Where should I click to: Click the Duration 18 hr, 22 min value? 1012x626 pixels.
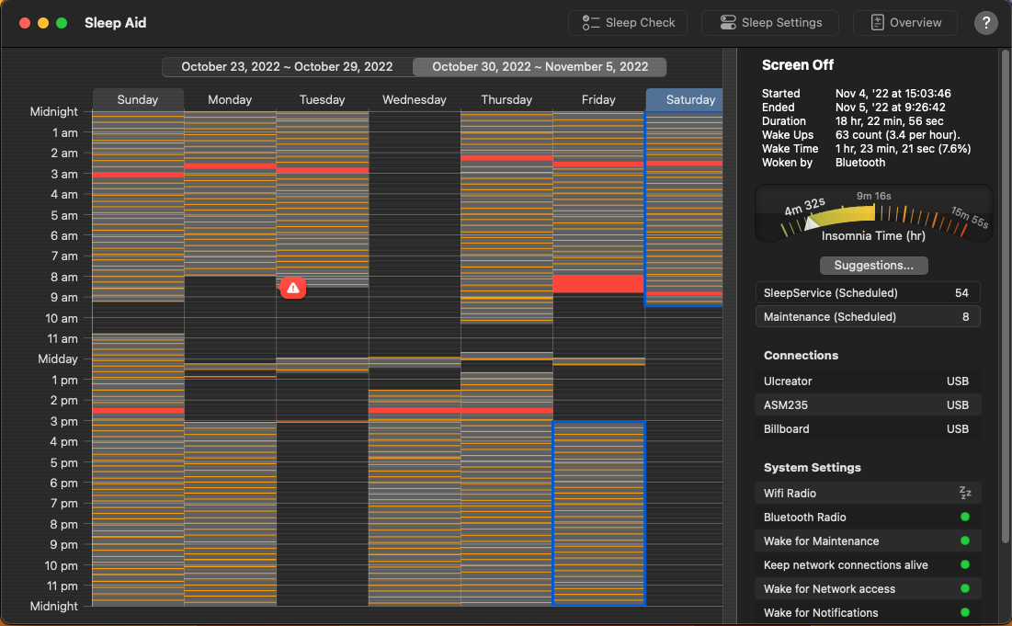tap(890, 121)
